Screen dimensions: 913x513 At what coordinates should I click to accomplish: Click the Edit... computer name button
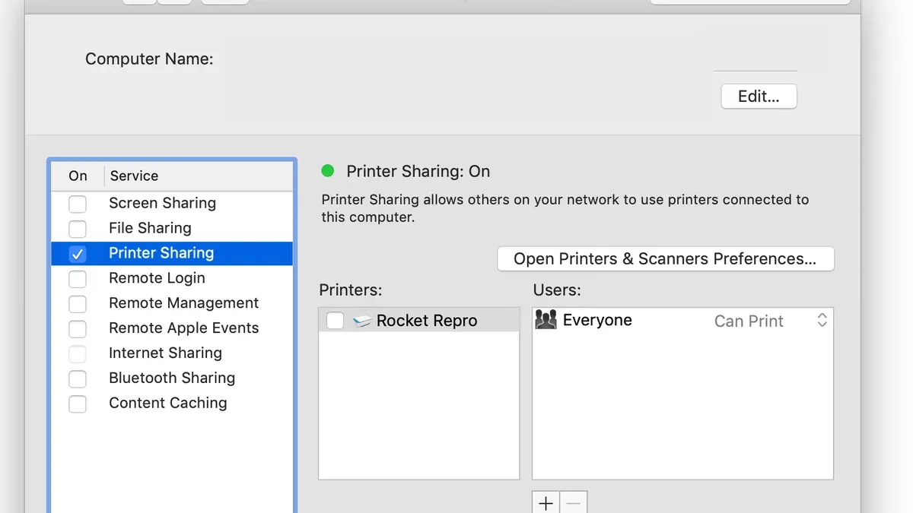(x=759, y=97)
